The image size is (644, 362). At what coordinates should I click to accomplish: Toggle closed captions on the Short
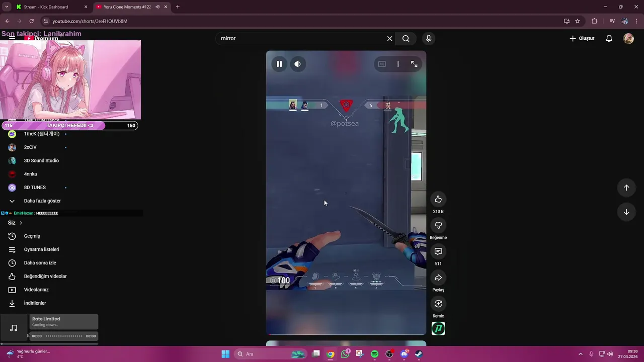(382, 64)
